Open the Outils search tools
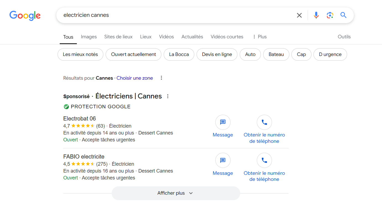This screenshot has height=204, width=382. pos(344,37)
